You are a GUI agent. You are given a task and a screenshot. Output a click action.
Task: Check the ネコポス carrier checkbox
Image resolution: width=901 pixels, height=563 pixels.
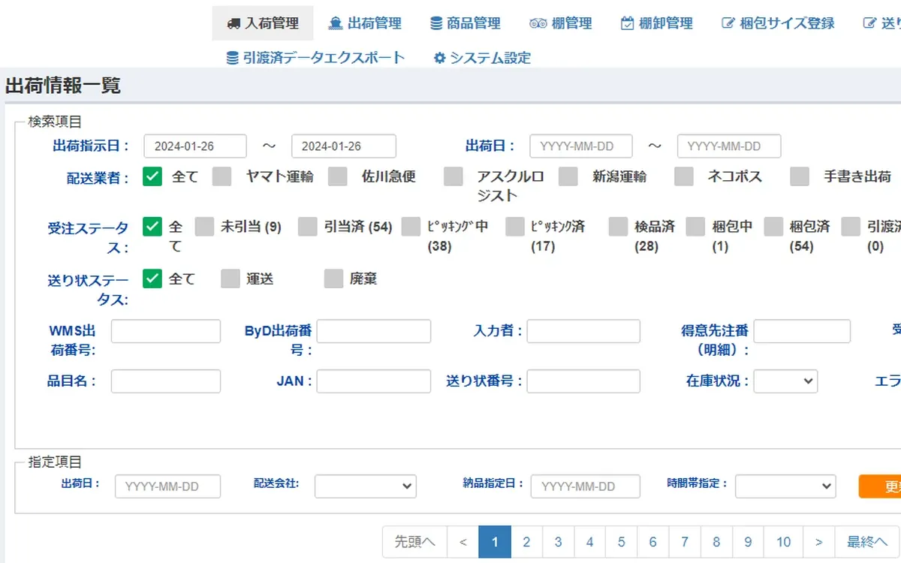click(x=683, y=176)
